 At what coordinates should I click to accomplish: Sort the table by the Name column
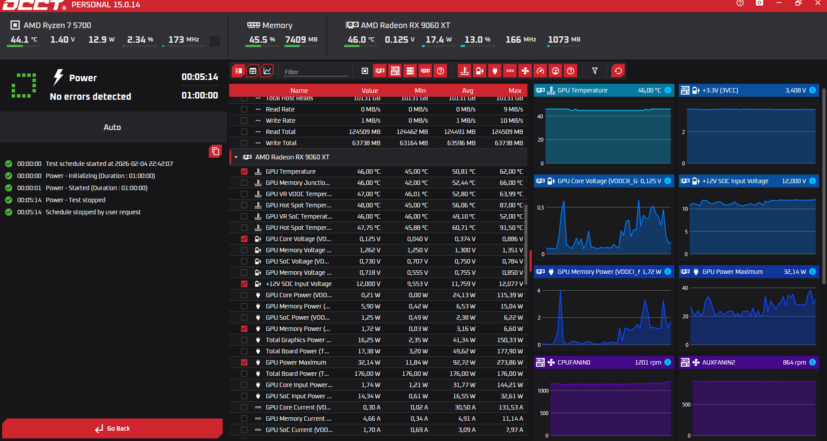(299, 90)
